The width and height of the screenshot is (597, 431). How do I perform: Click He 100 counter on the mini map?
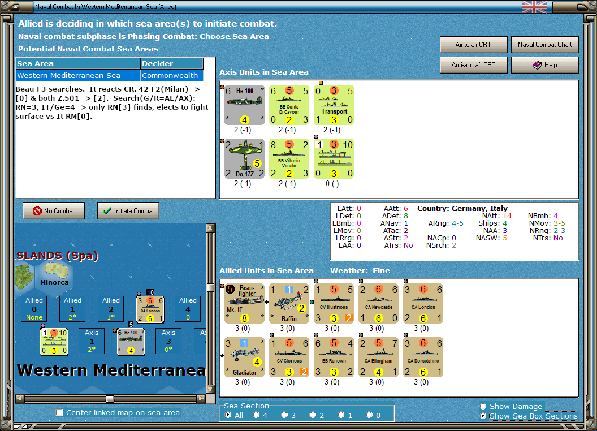coord(131,342)
